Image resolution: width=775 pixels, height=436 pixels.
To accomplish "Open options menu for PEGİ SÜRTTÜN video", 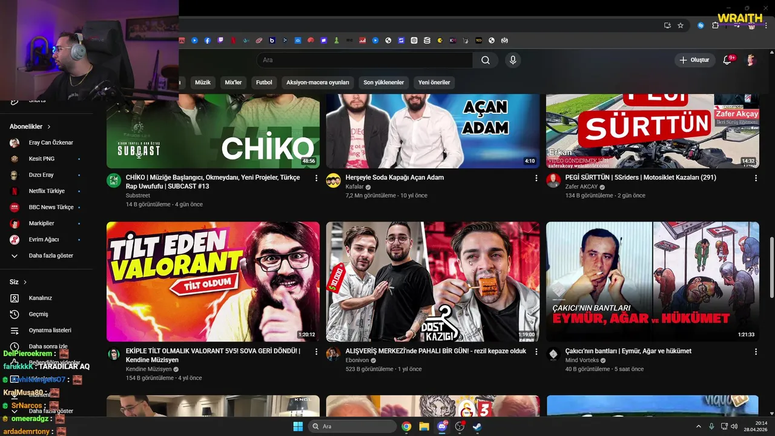I will click(756, 178).
